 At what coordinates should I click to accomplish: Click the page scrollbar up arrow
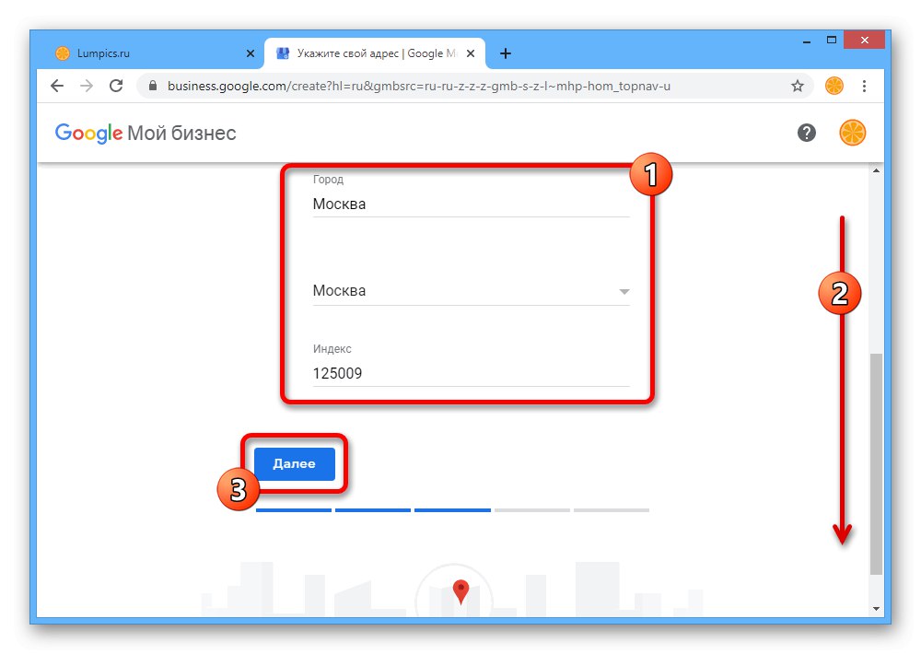876,171
